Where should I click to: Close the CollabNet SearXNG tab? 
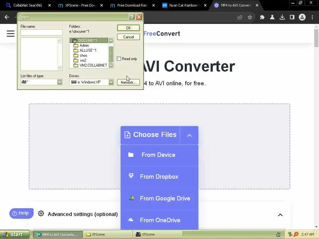coord(50,5)
